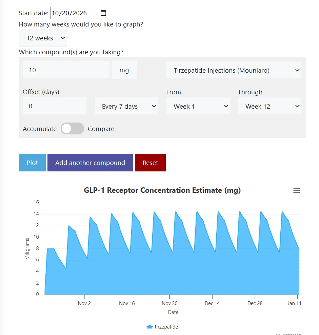Click the Jan 11 axis label
This screenshot has width=319, height=335.
point(294,303)
